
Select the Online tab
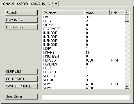coord(53,3)
